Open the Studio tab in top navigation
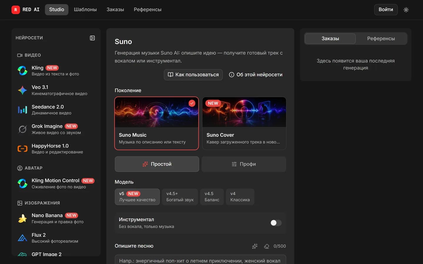Viewport: 423px width, 264px height. tap(57, 9)
